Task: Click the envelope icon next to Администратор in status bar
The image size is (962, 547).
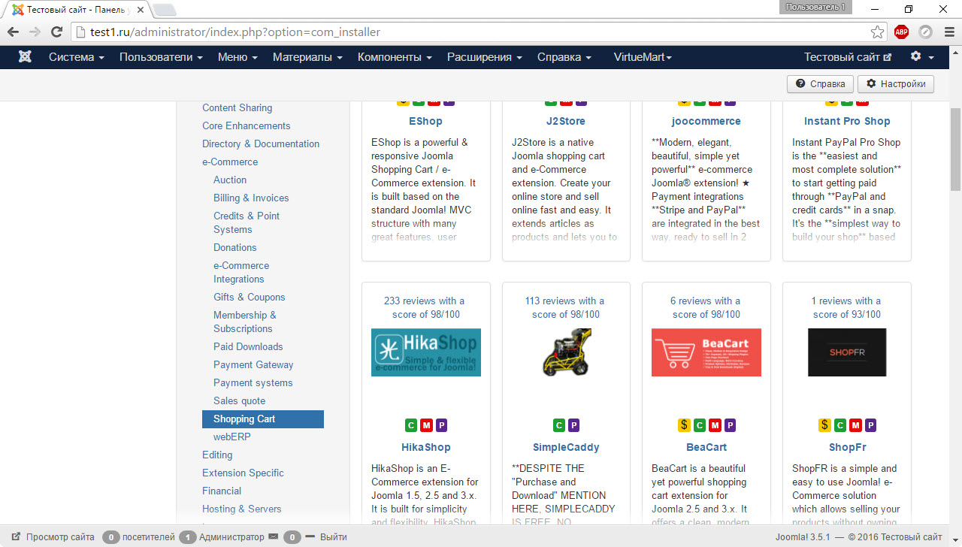Action: [272, 536]
